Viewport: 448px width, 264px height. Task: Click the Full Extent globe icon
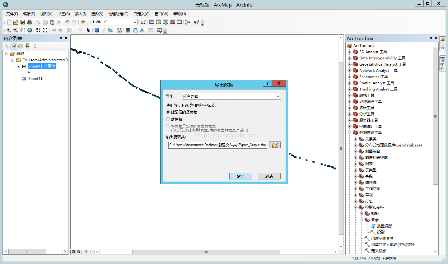coord(30,30)
